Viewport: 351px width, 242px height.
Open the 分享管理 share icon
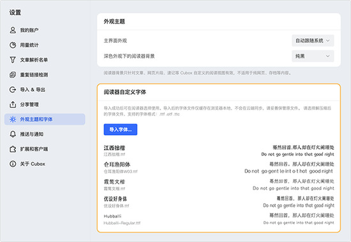click(13, 104)
